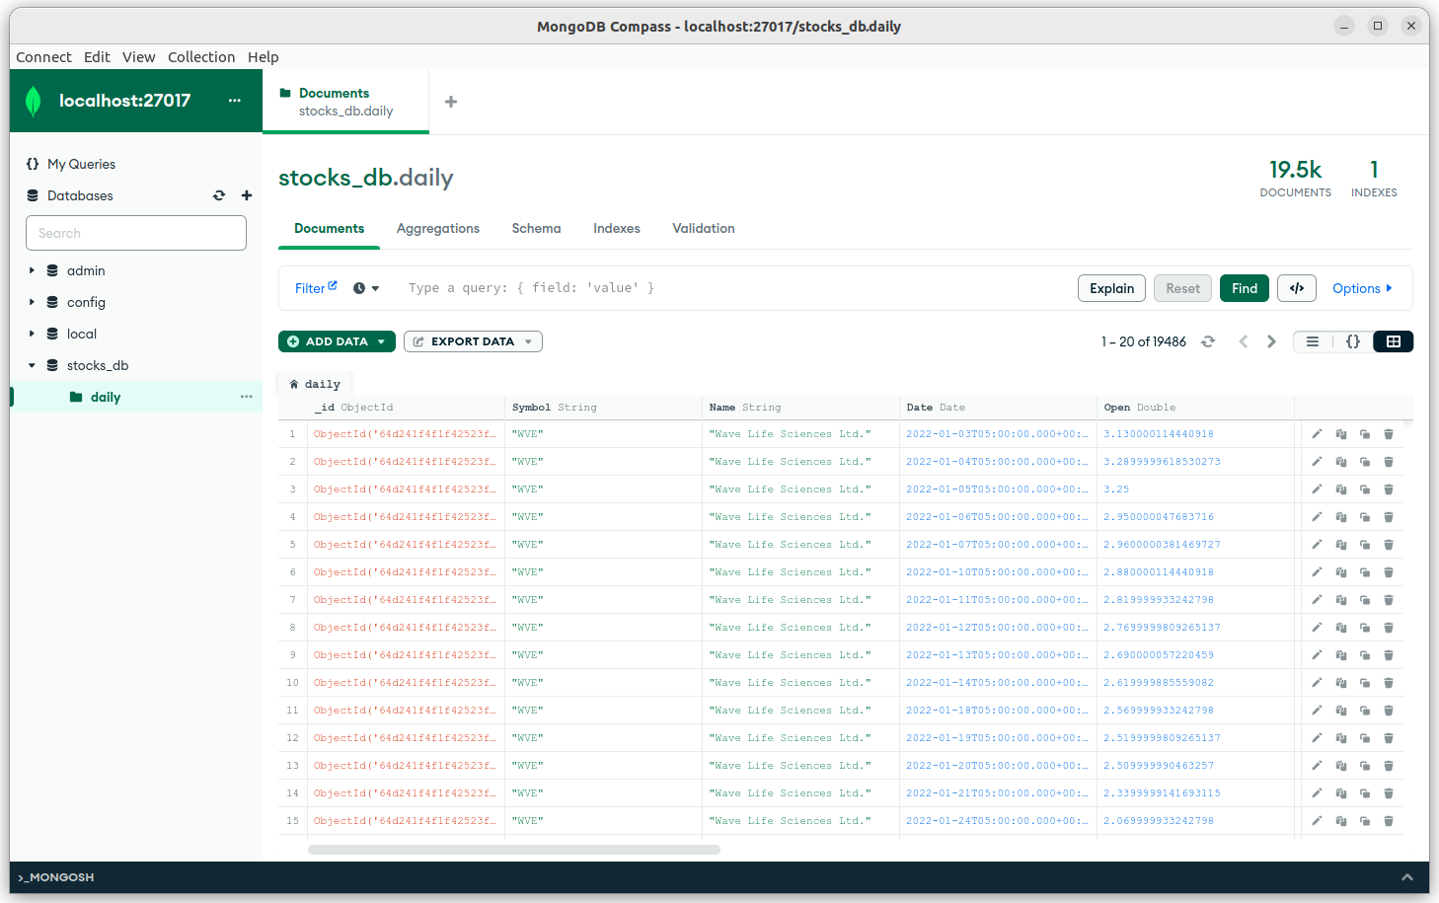Click the Explain button
The width and height of the screenshot is (1439, 903).
point(1112,288)
